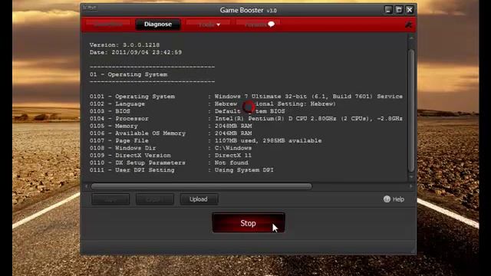491x276 pixels.
Task: Select the '0111 - User DPI Setting' line
Action: point(182,170)
